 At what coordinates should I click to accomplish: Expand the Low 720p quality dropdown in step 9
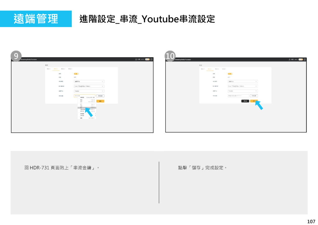[x=89, y=86]
